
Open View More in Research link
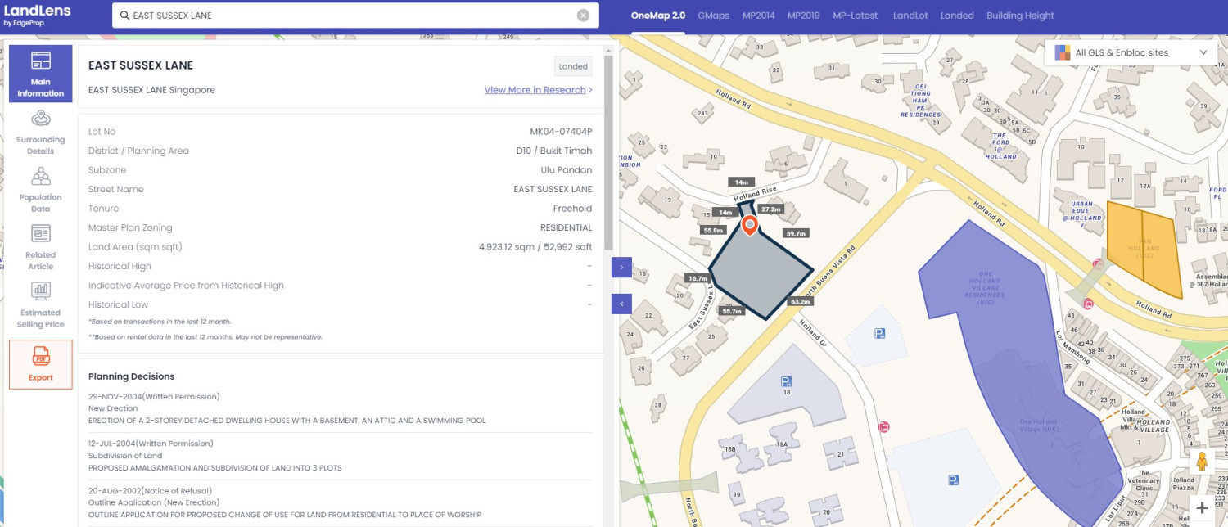point(535,90)
